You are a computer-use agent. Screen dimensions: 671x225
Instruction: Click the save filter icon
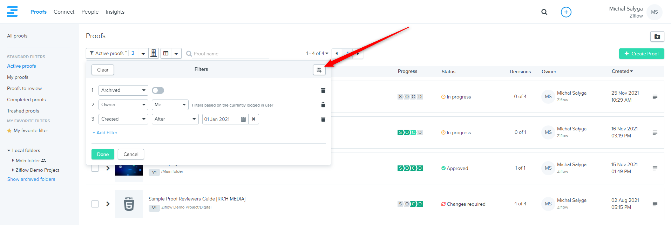pos(319,70)
